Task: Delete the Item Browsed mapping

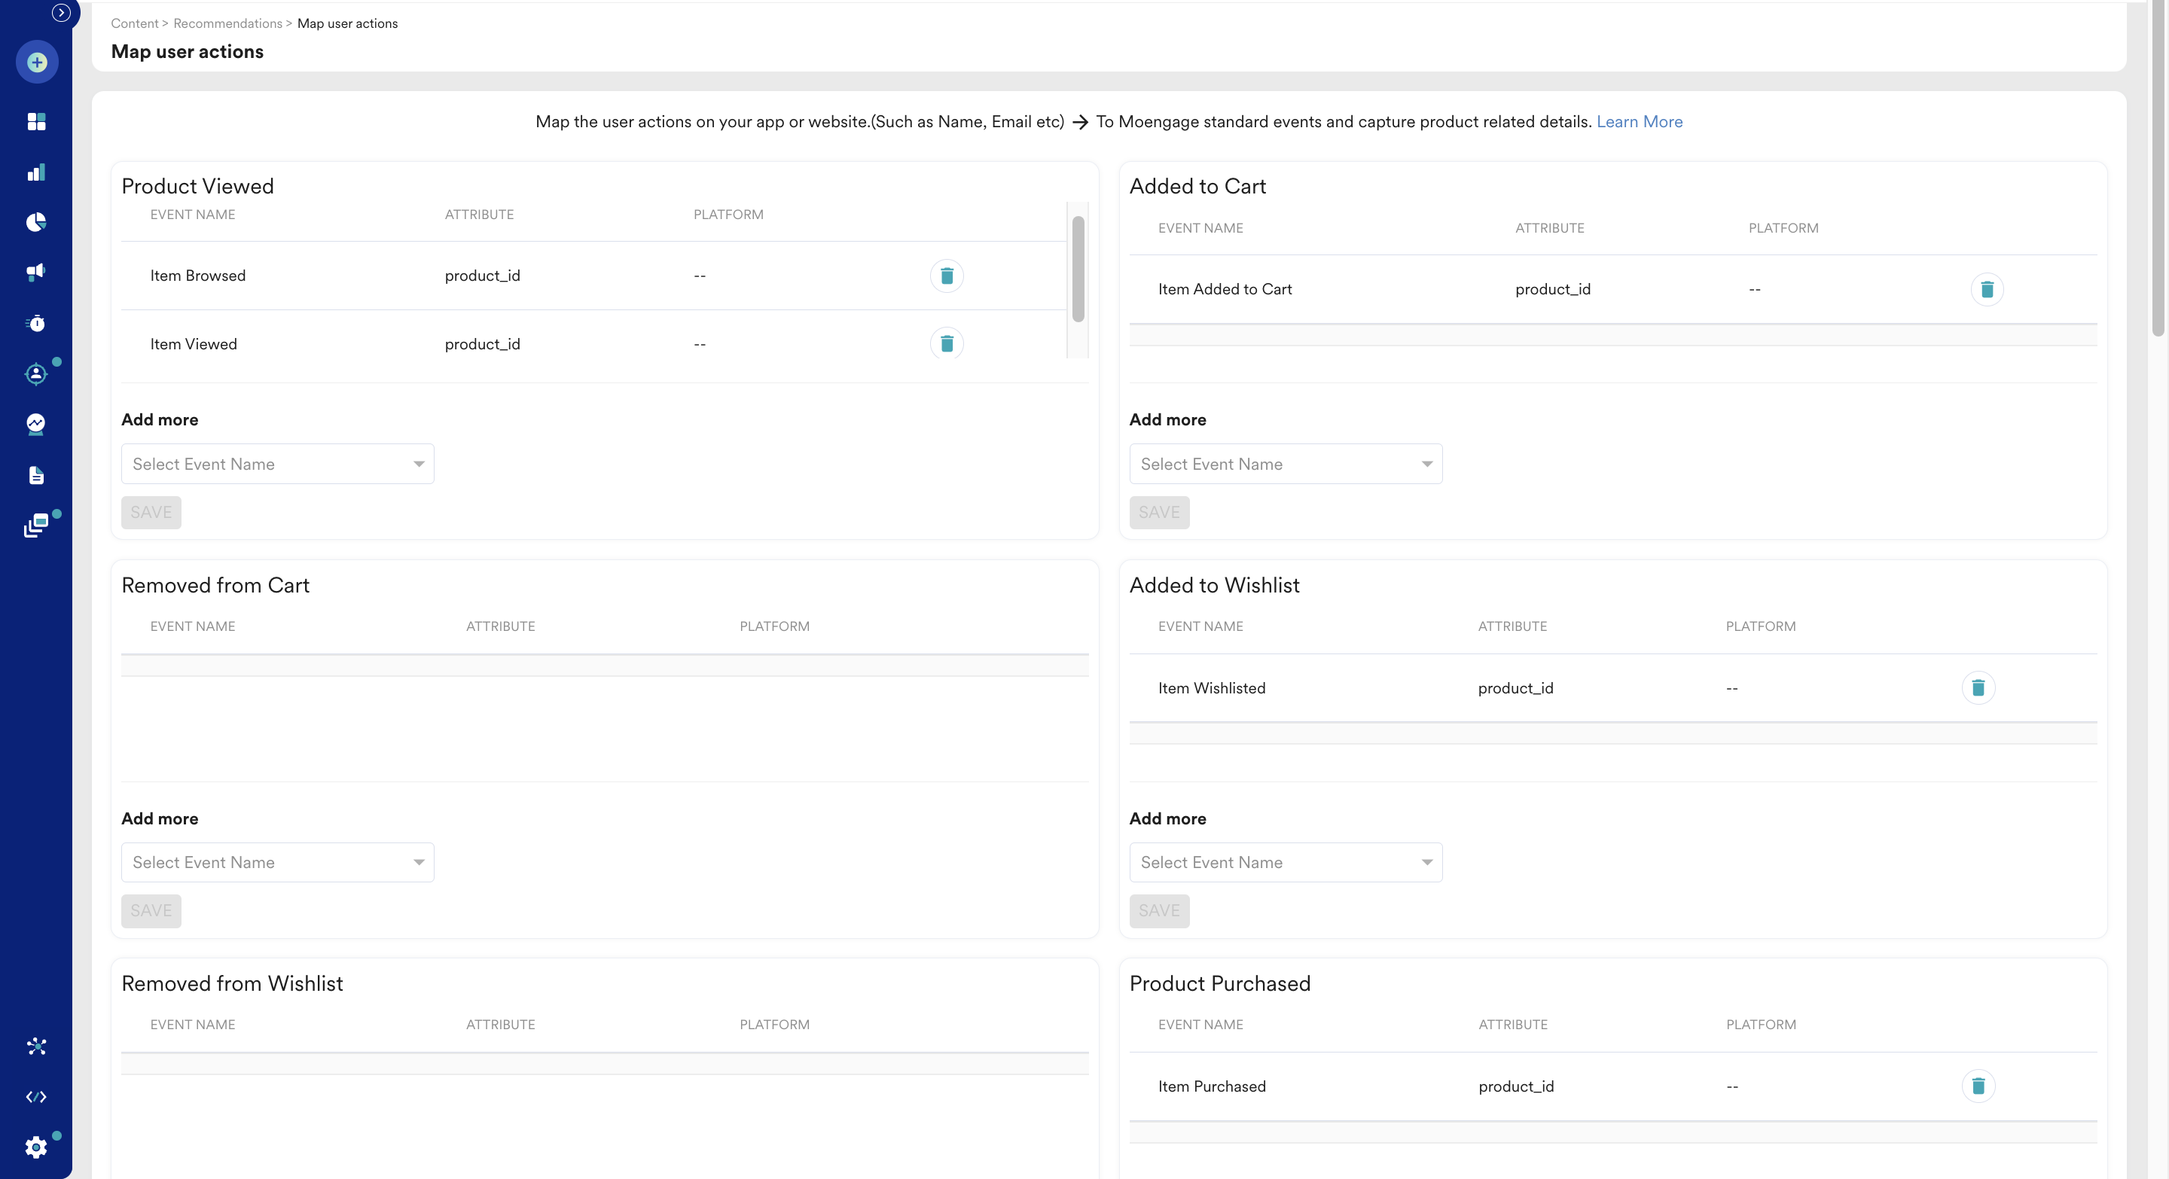Action: tap(947, 276)
